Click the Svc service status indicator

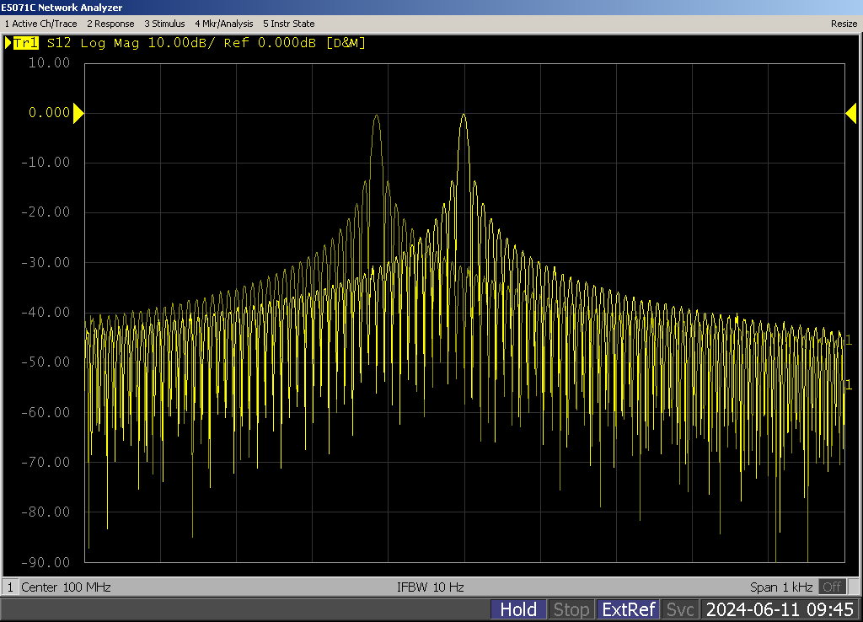(x=679, y=609)
